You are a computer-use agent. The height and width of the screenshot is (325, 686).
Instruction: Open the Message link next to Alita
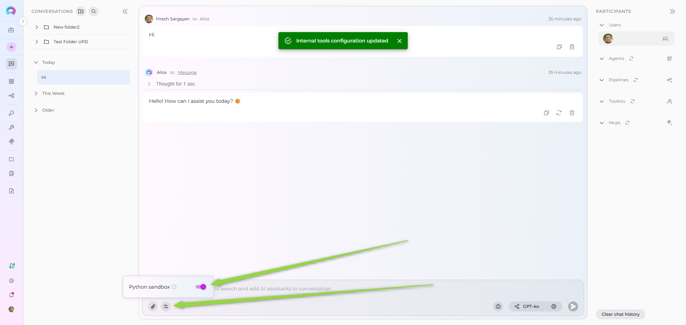[x=187, y=72]
